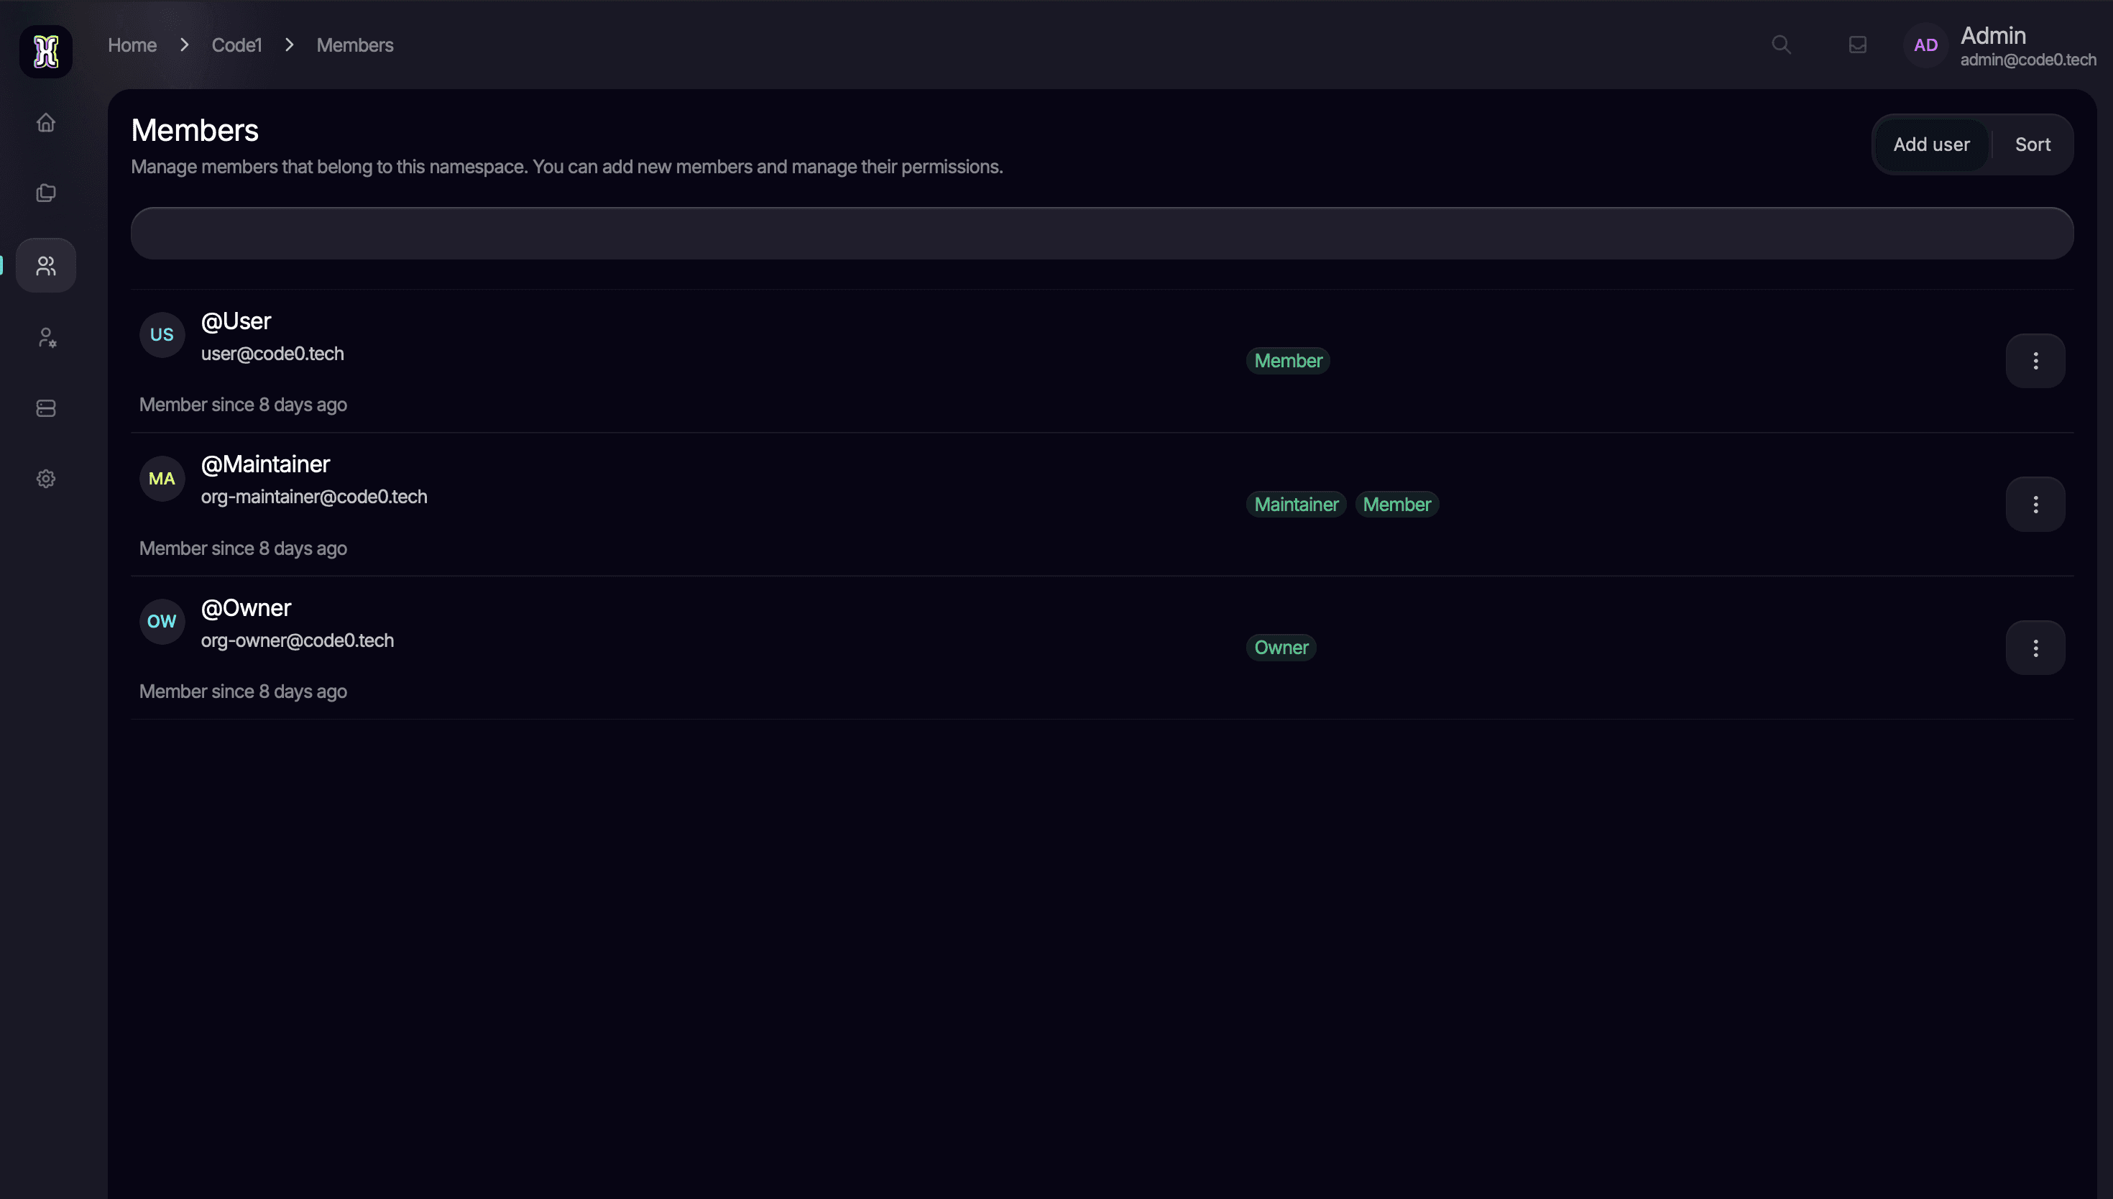2113x1199 pixels.
Task: Open the user permissions icon in sidebar
Action: click(45, 336)
